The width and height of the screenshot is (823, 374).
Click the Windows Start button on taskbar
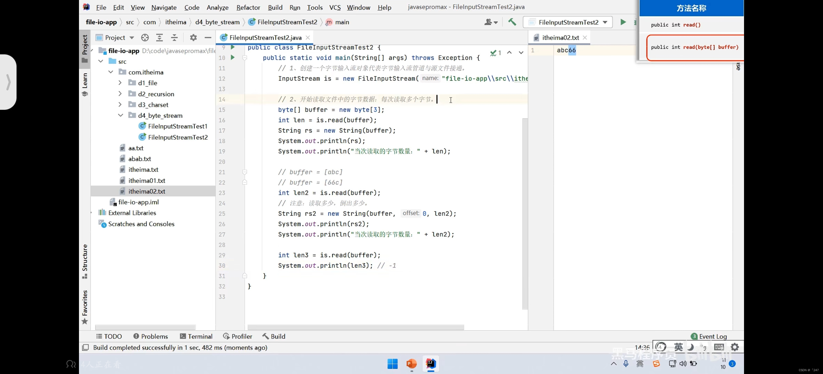pos(392,364)
